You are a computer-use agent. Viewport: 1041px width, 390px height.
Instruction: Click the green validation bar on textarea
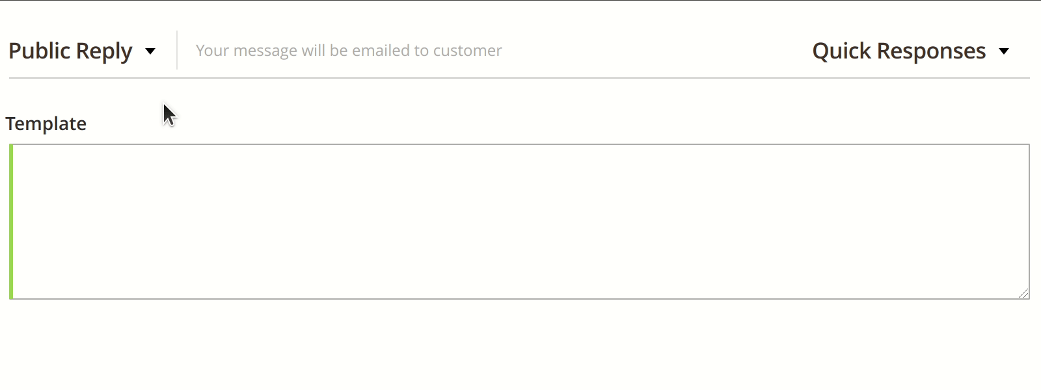pos(11,221)
